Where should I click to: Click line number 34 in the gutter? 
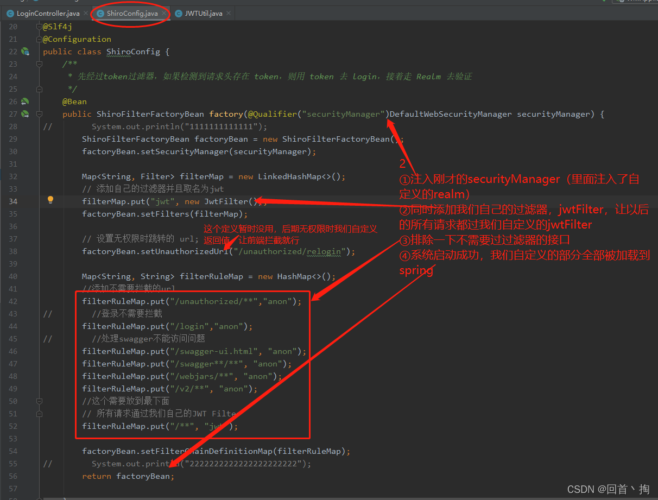[12, 201]
